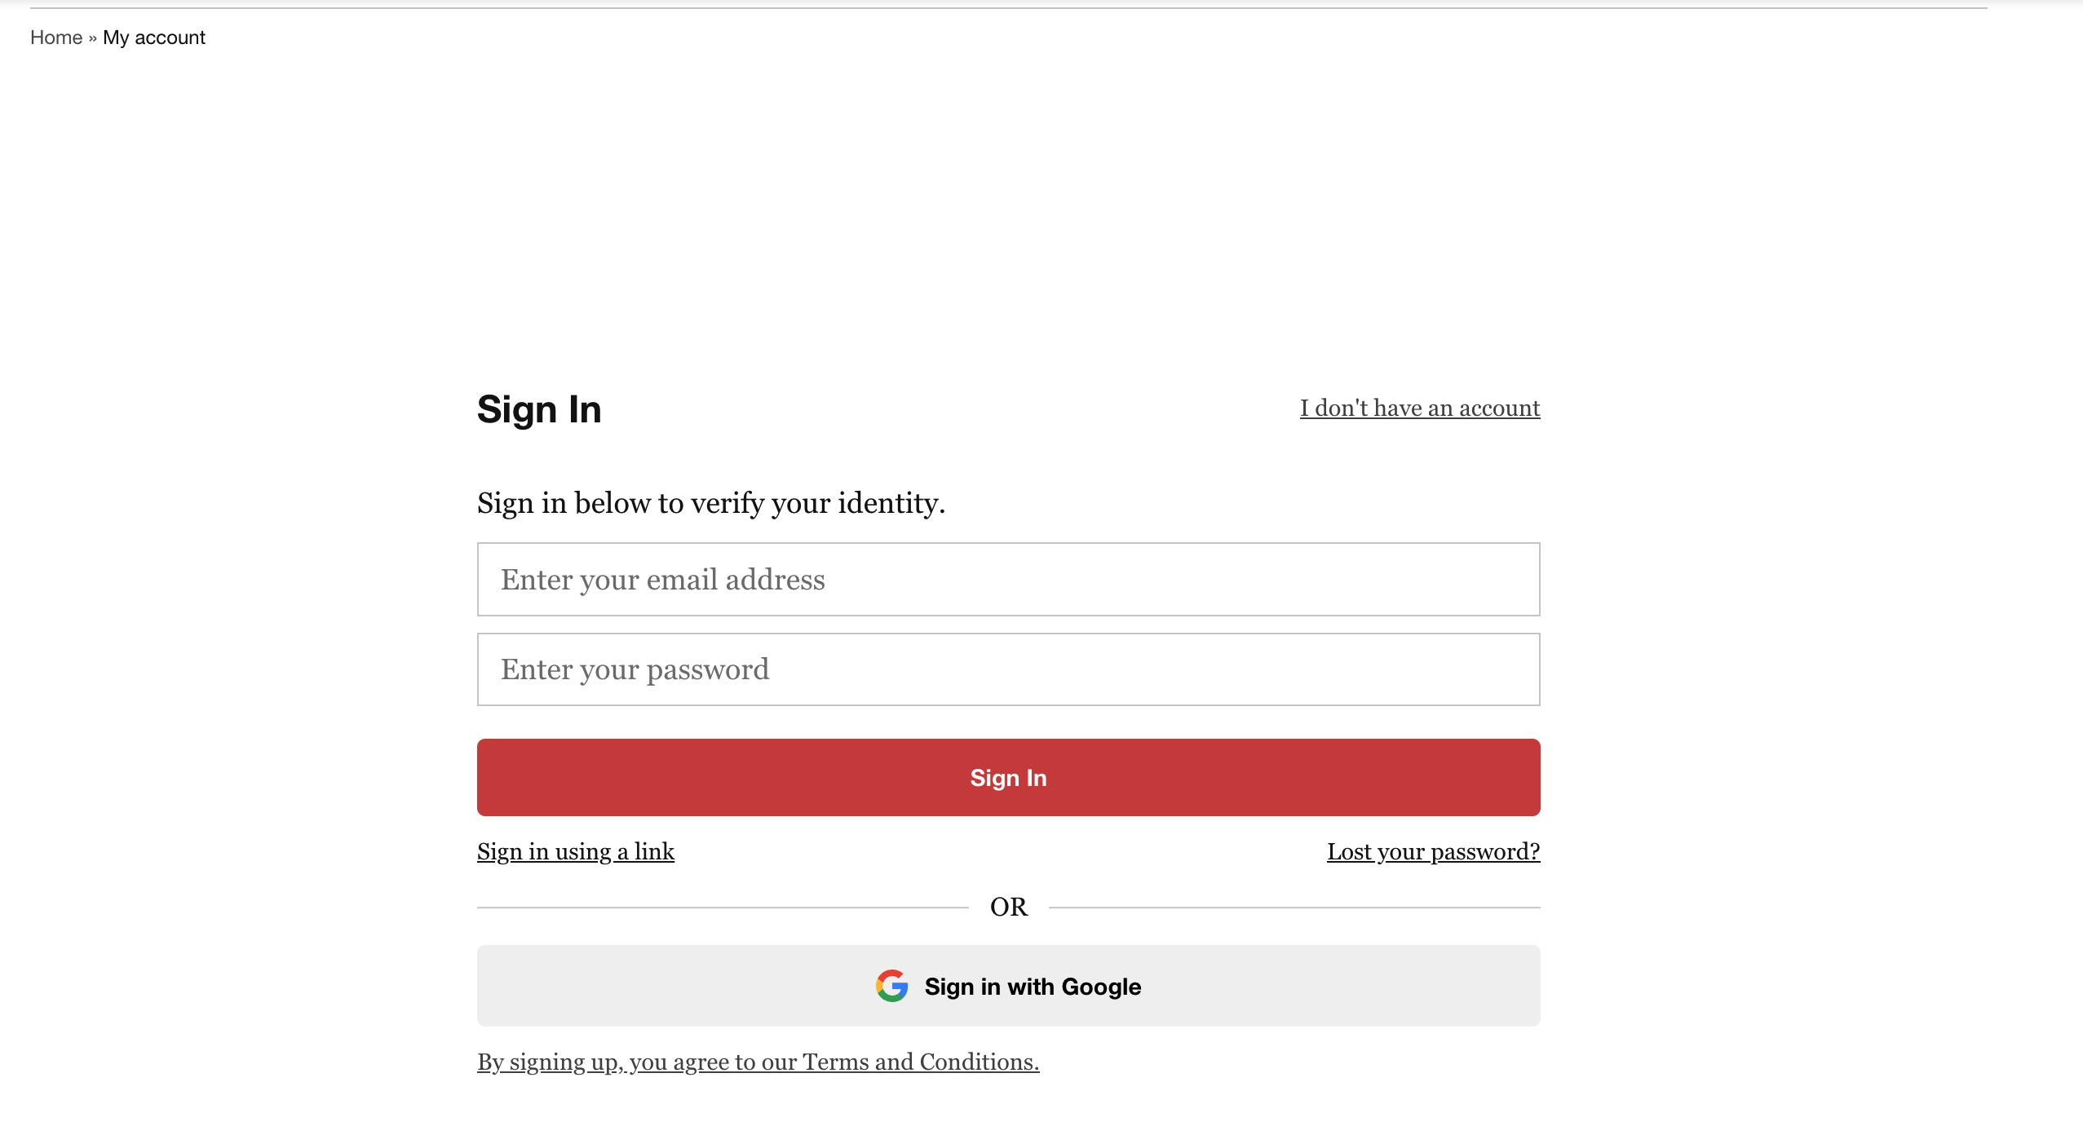2083x1135 pixels.
Task: Focus the email address input field
Action: coord(1008,579)
